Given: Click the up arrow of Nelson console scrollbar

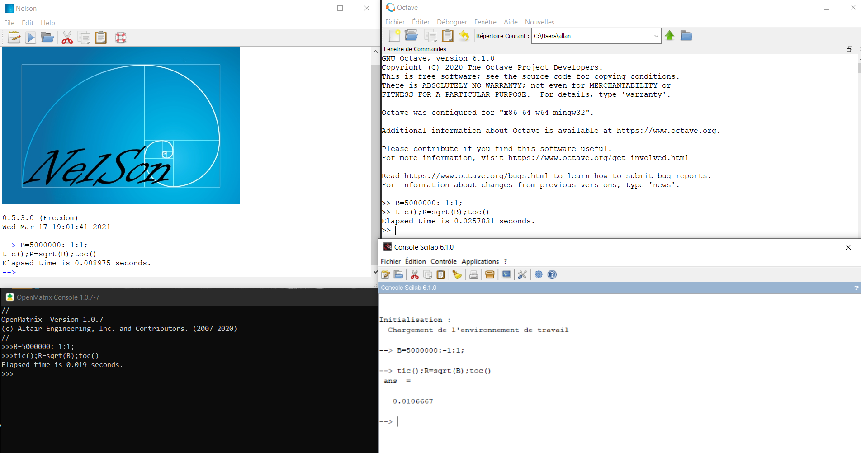Looking at the screenshot, I should pos(375,52).
